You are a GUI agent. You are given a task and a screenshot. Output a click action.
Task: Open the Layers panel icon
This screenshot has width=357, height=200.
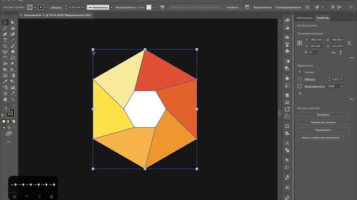coord(287,95)
